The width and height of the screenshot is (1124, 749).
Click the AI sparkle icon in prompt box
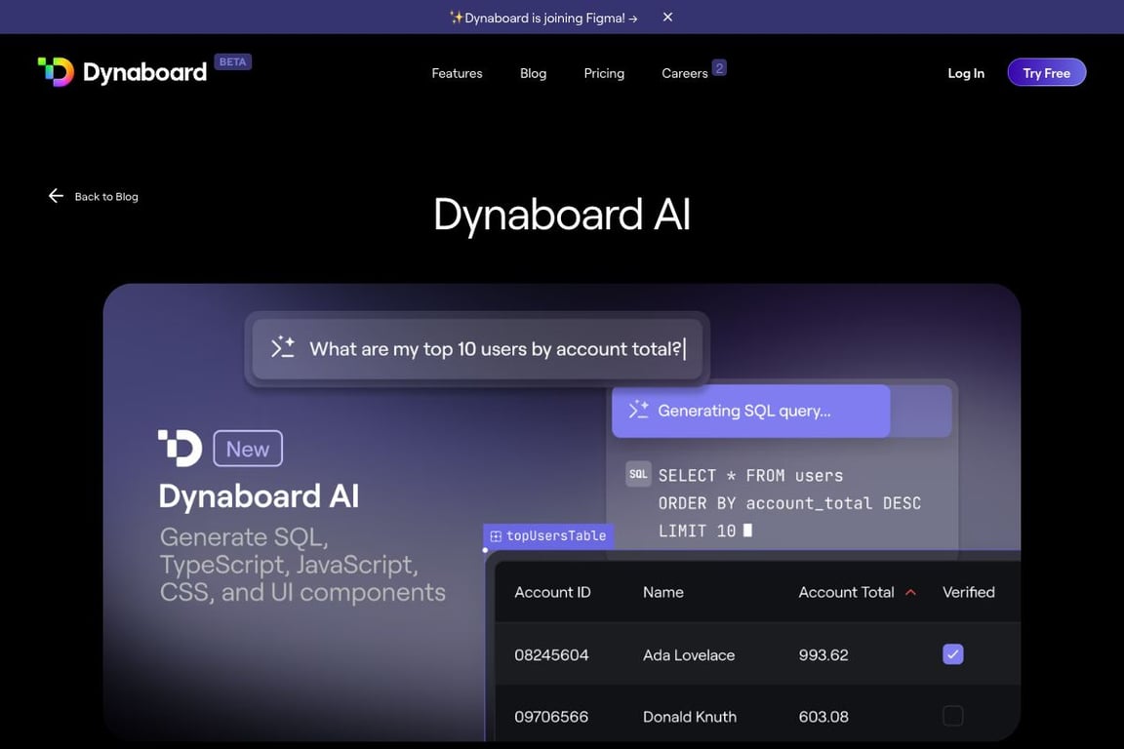tap(282, 347)
